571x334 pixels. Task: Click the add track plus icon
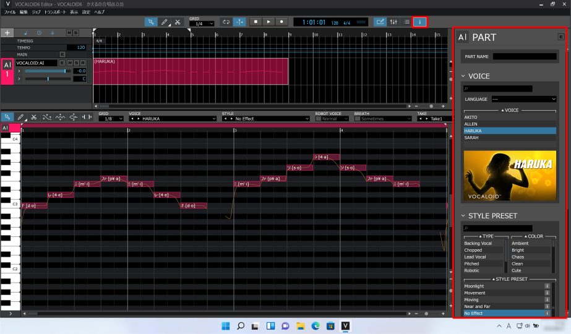7,33
